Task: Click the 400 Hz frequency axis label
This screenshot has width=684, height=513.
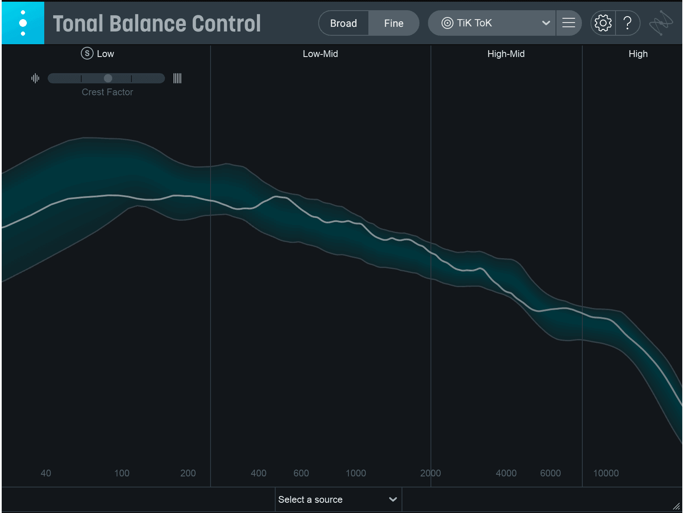Action: 259,473
